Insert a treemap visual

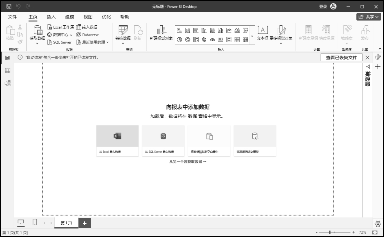196,39
